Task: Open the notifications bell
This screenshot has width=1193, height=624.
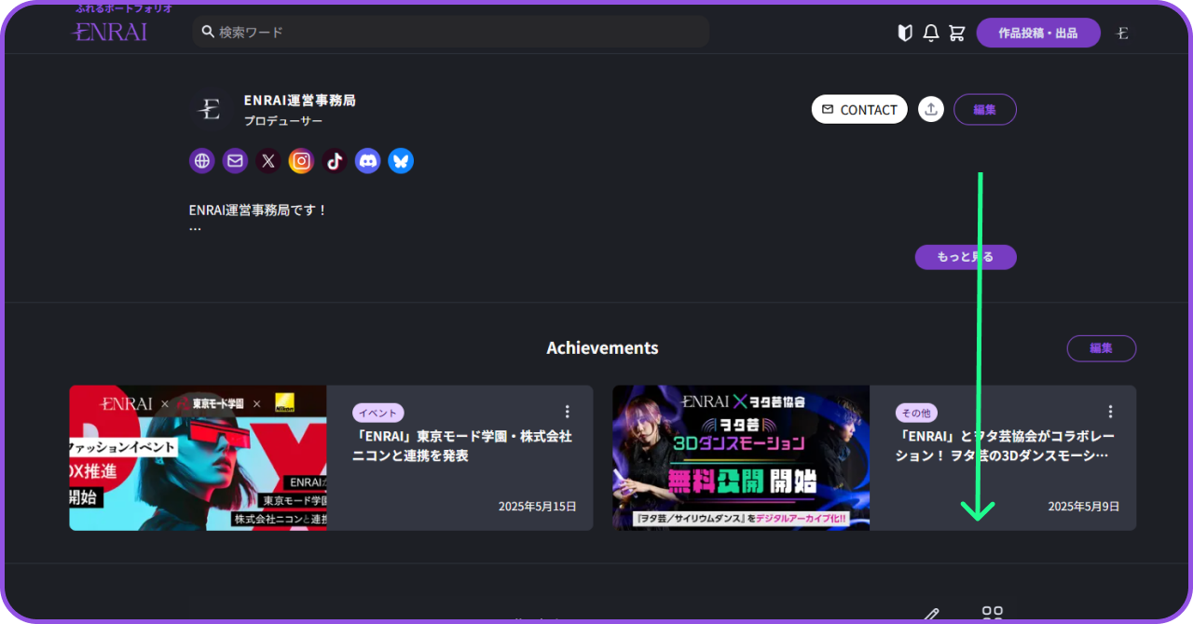Action: tap(930, 33)
